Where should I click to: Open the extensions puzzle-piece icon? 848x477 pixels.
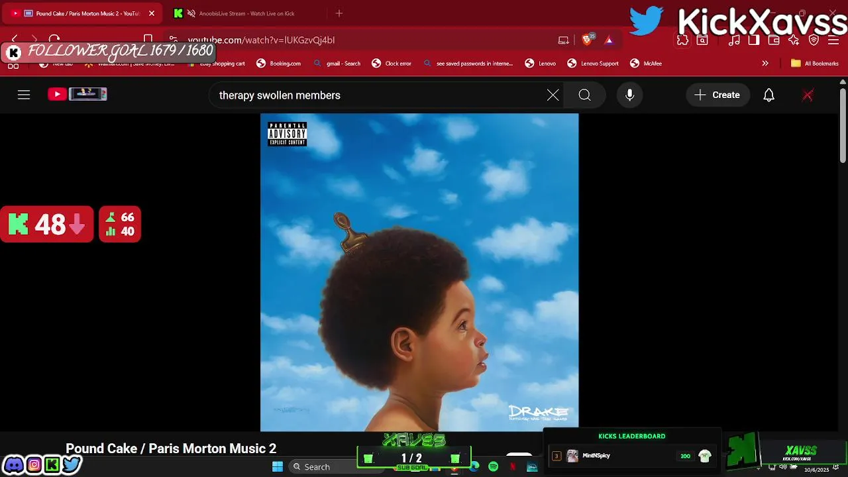[x=683, y=40]
